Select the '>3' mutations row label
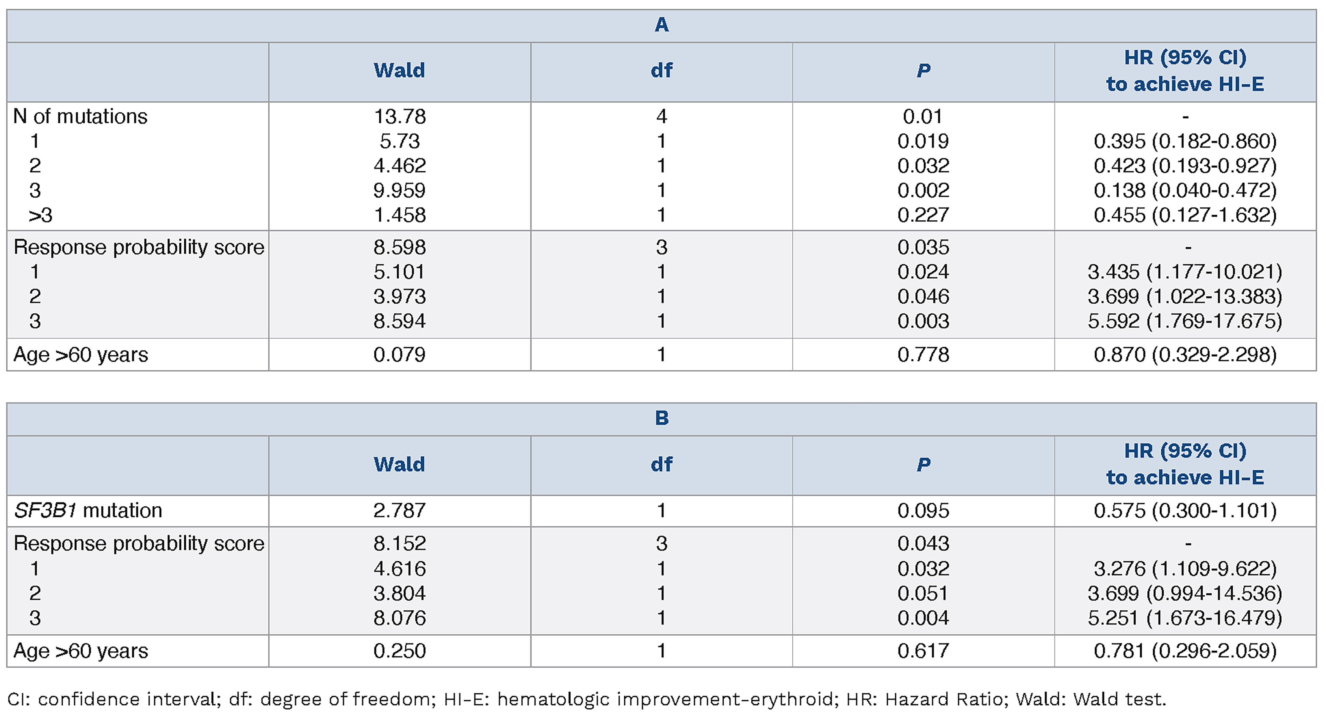Screen dimensions: 1326x715 (x=40, y=215)
